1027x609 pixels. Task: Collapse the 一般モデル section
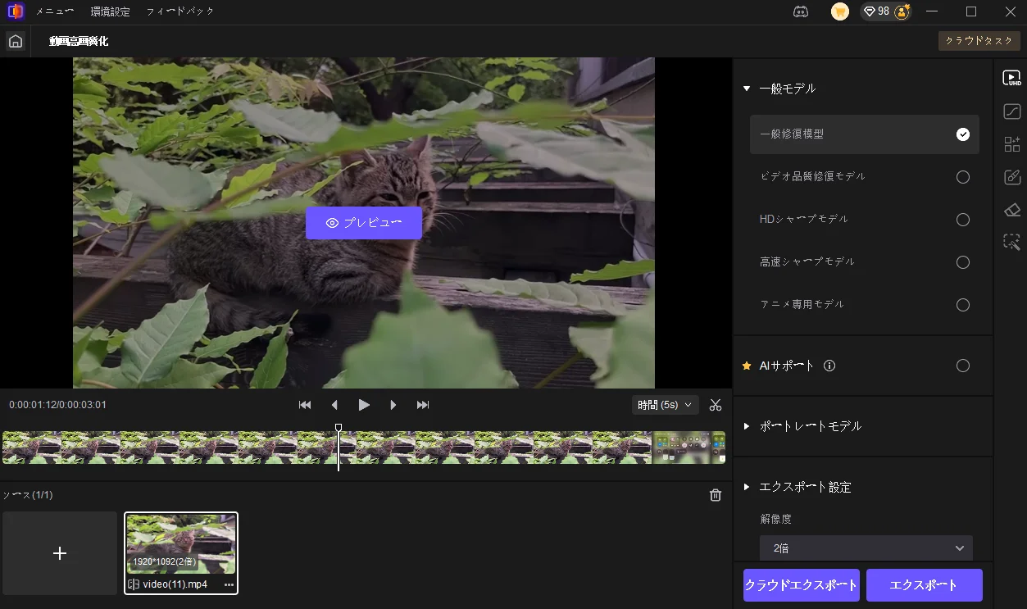coord(747,89)
